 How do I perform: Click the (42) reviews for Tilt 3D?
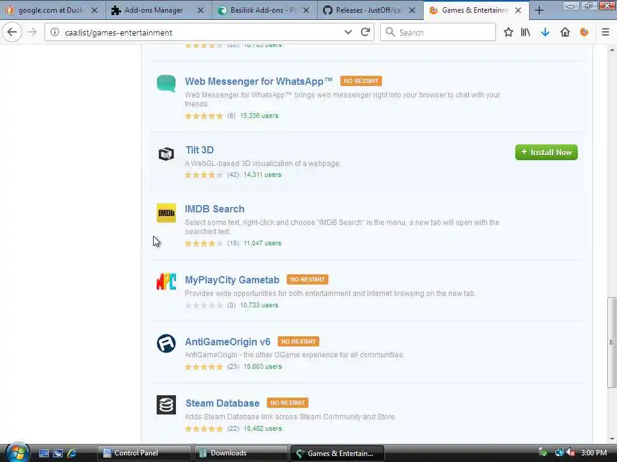[233, 175]
